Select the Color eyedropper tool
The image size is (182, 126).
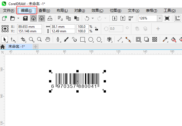tap(165, 40)
